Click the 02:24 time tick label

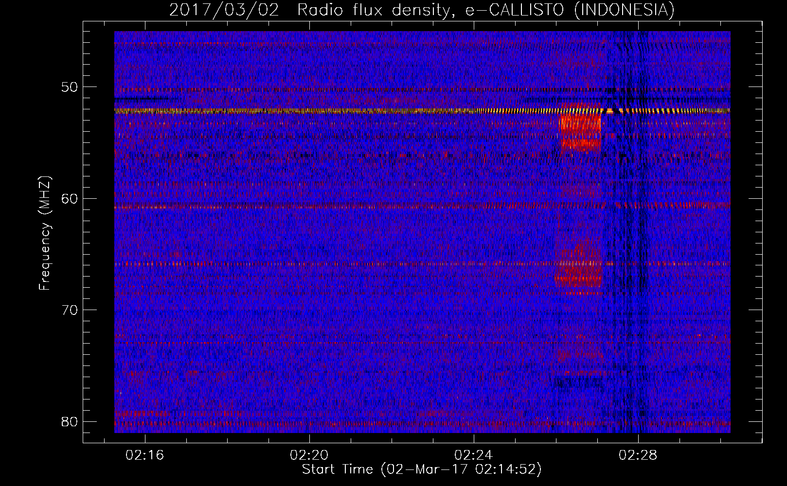click(473, 455)
